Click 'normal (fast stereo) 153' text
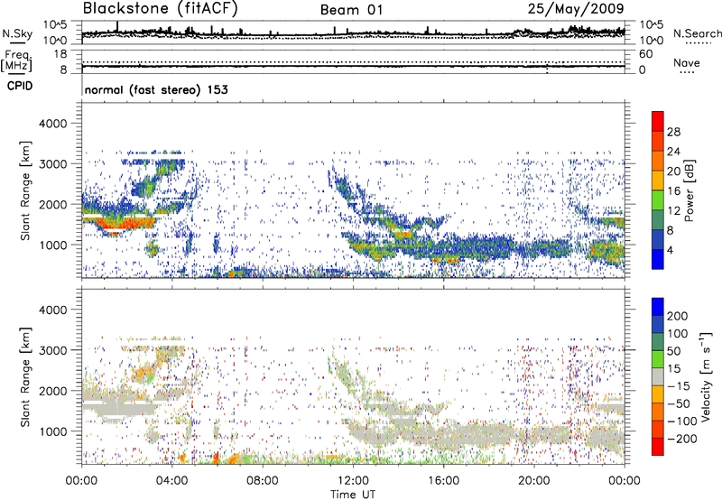 [156, 89]
